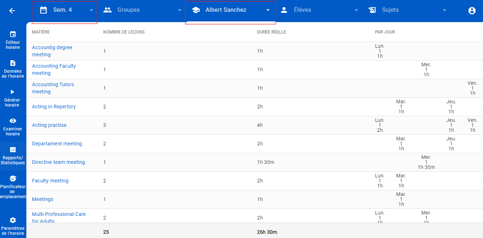Open the Acting practise link
The height and width of the screenshot is (238, 483).
(x=49, y=125)
